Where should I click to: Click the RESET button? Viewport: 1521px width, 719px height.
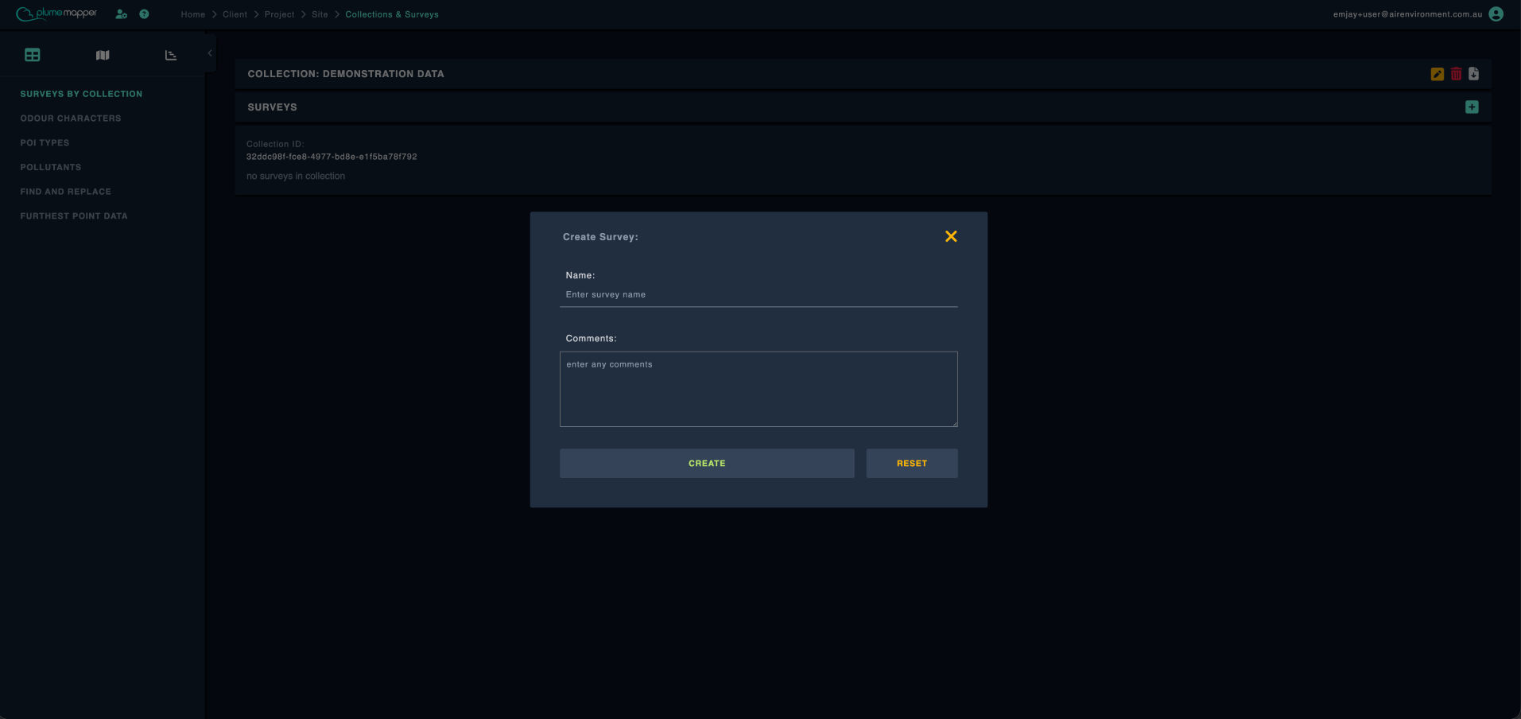point(912,464)
